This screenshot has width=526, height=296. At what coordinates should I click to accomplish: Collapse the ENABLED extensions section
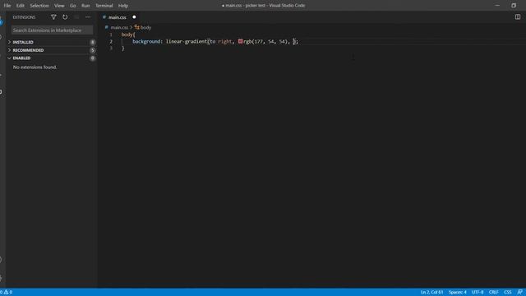coord(52,58)
